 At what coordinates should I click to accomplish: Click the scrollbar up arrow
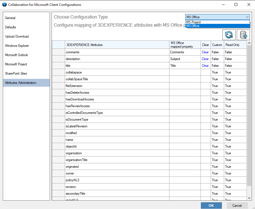pyautogui.click(x=249, y=43)
